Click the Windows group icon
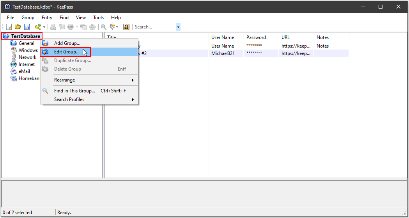The height and width of the screenshot is (218, 409). pos(14,50)
